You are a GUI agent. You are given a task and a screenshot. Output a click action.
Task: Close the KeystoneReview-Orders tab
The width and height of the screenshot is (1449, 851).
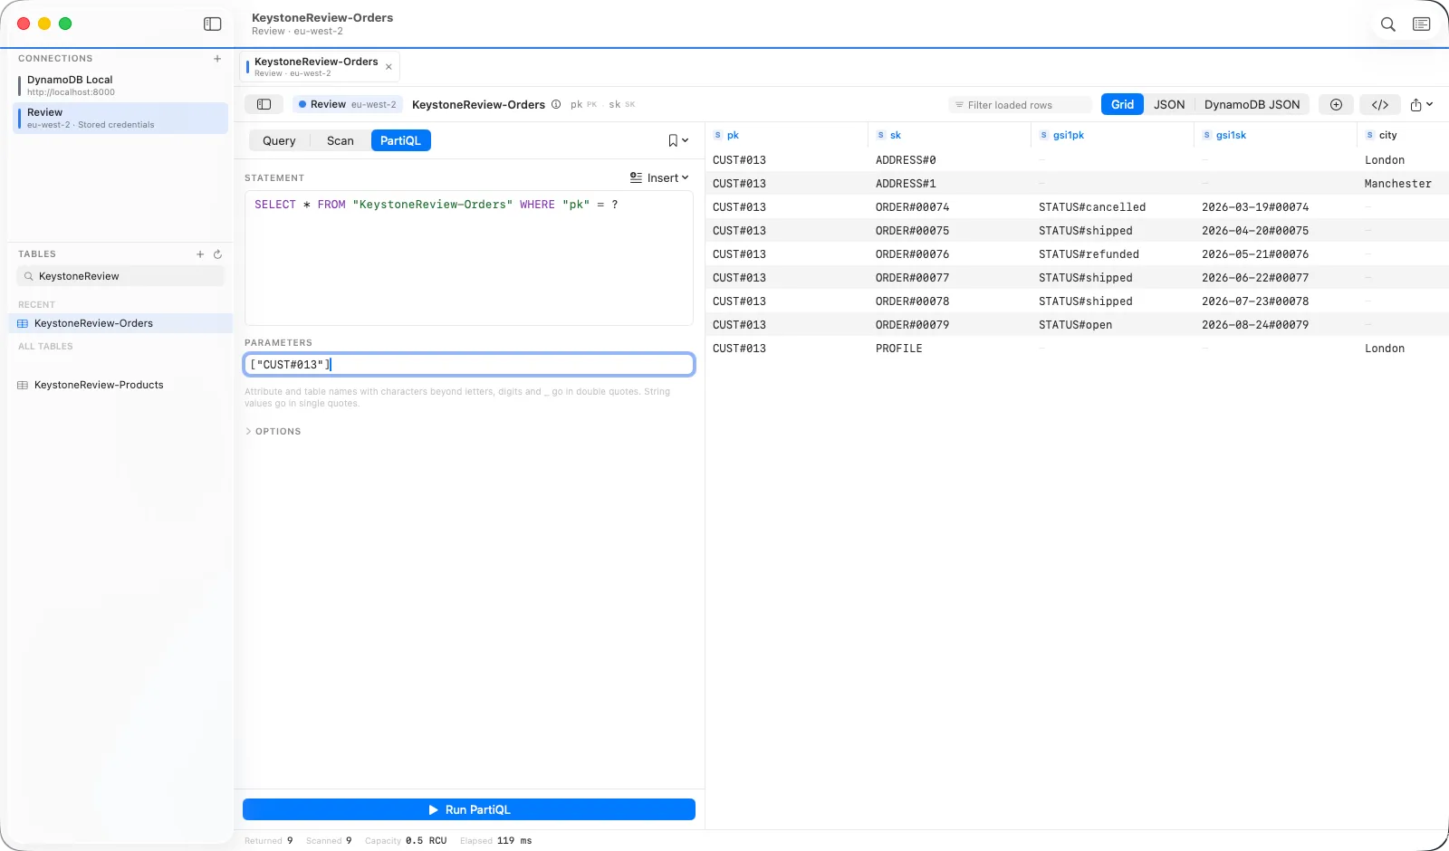389,67
